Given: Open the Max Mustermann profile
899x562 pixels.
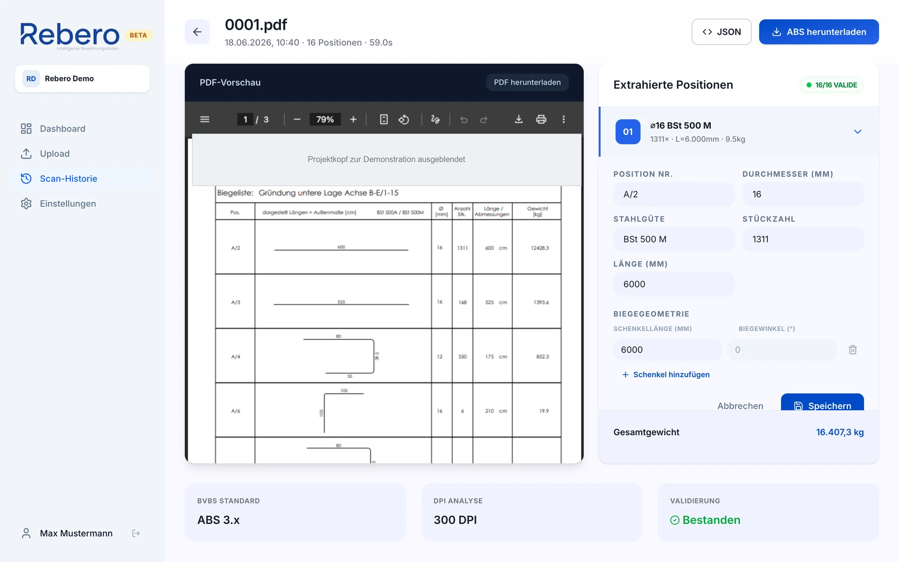Looking at the screenshot, I should click(67, 533).
